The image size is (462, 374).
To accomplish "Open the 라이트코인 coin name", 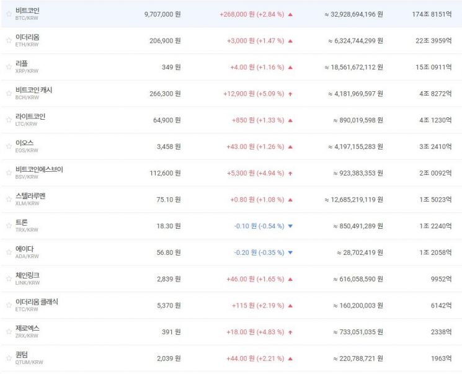I will [30, 117].
